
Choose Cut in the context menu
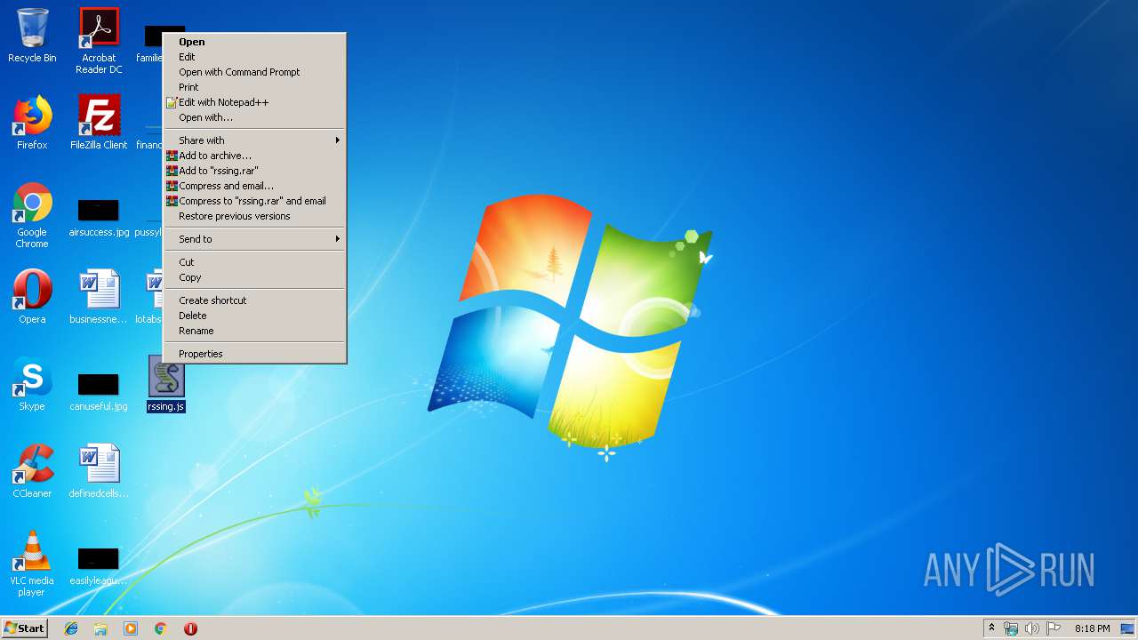tap(254, 262)
